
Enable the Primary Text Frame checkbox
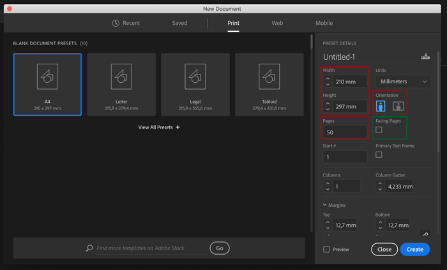pyautogui.click(x=379, y=155)
